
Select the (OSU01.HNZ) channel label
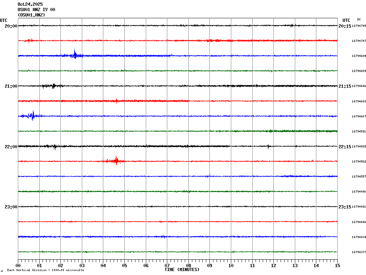click(x=31, y=15)
